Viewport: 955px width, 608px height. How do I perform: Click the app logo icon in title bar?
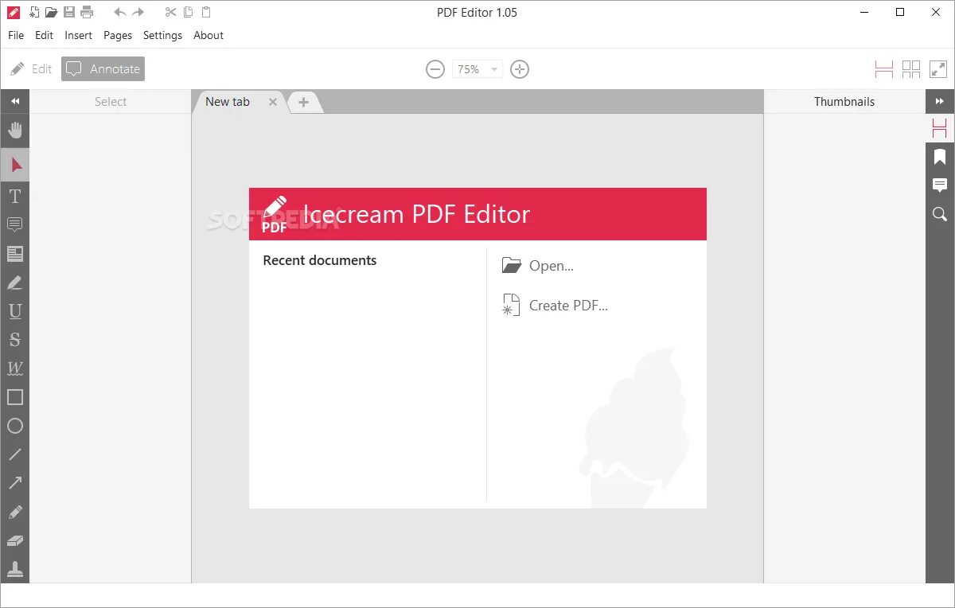tap(13, 12)
